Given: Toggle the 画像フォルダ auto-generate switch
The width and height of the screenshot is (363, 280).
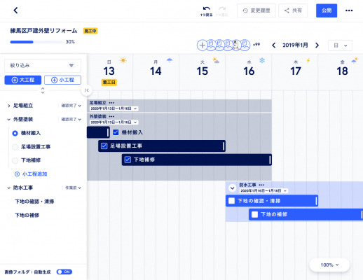Looking at the screenshot, I should [64, 272].
